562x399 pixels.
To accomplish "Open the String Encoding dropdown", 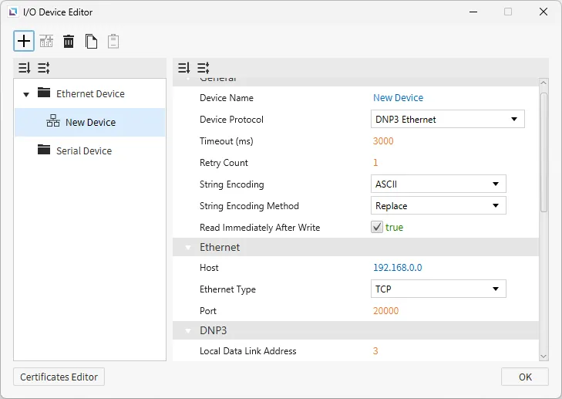I will (437, 184).
